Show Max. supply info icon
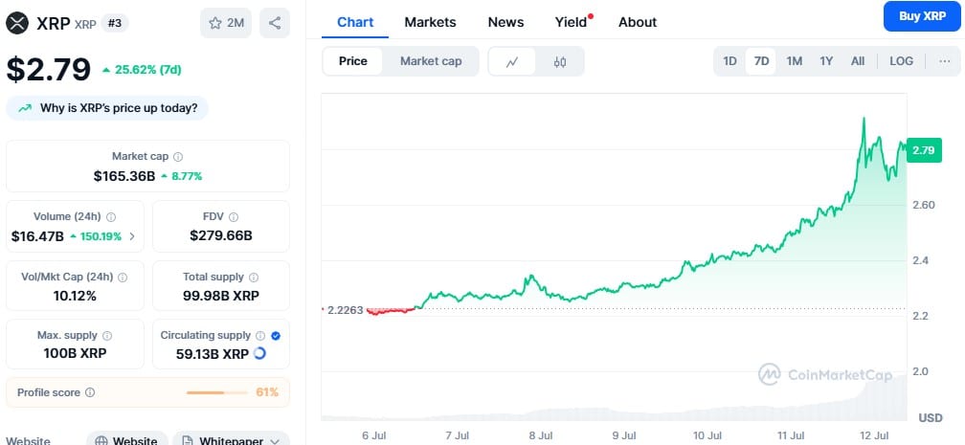 [x=107, y=336]
